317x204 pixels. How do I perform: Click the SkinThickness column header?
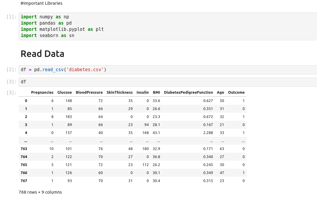120,93
